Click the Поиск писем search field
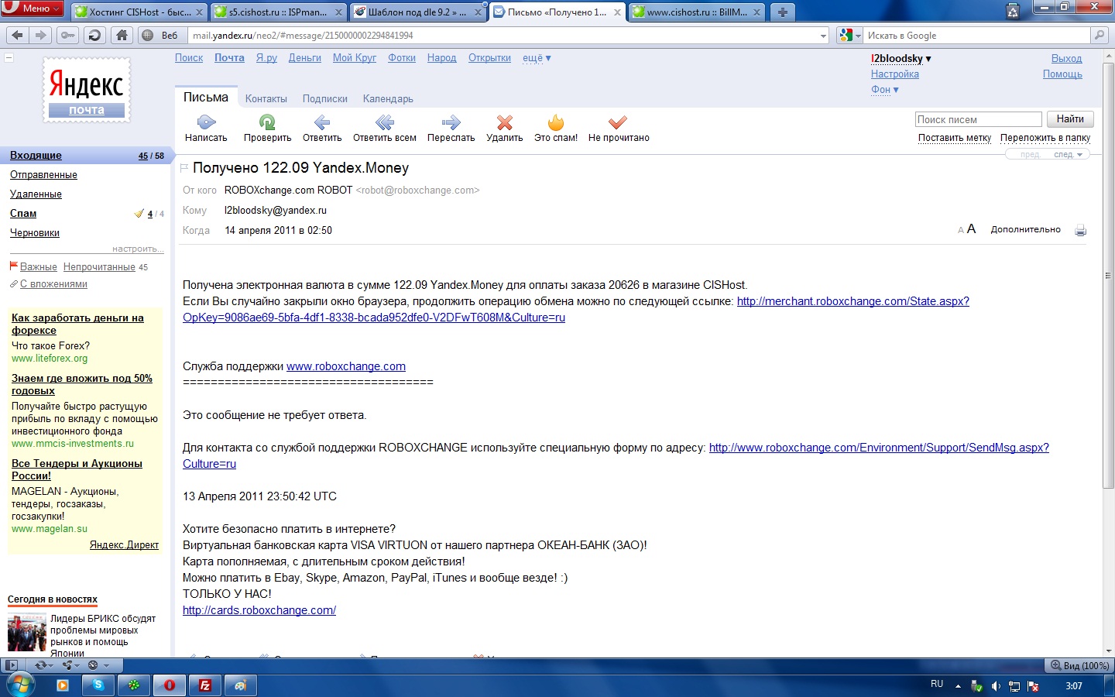 pyautogui.click(x=978, y=119)
